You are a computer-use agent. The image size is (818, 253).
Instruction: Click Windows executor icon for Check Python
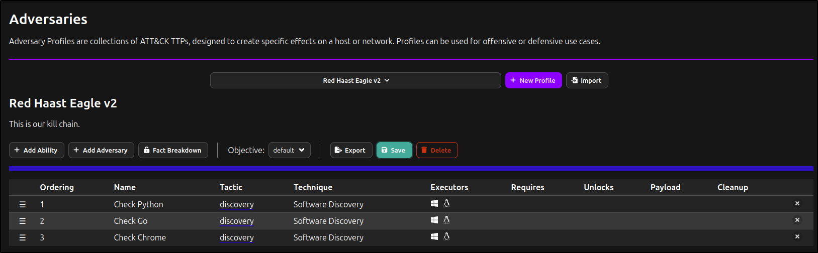click(434, 203)
